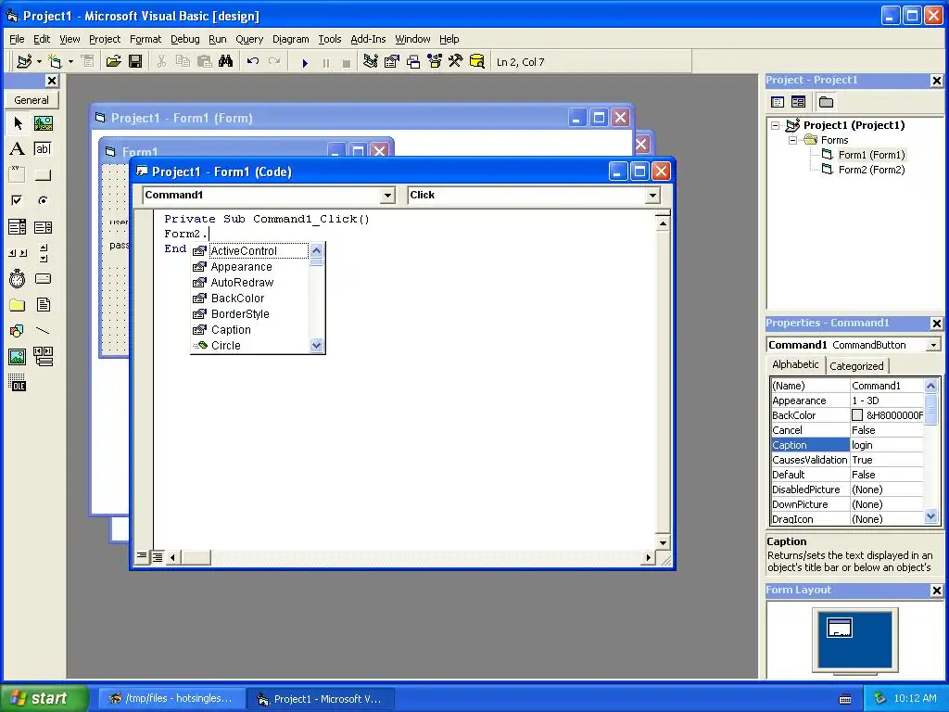Select the Image control tool
The image size is (949, 712).
[18, 357]
